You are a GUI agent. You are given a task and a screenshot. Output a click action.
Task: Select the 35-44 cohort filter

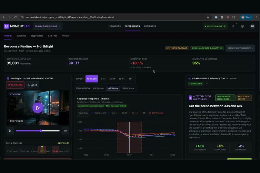coord(121,79)
